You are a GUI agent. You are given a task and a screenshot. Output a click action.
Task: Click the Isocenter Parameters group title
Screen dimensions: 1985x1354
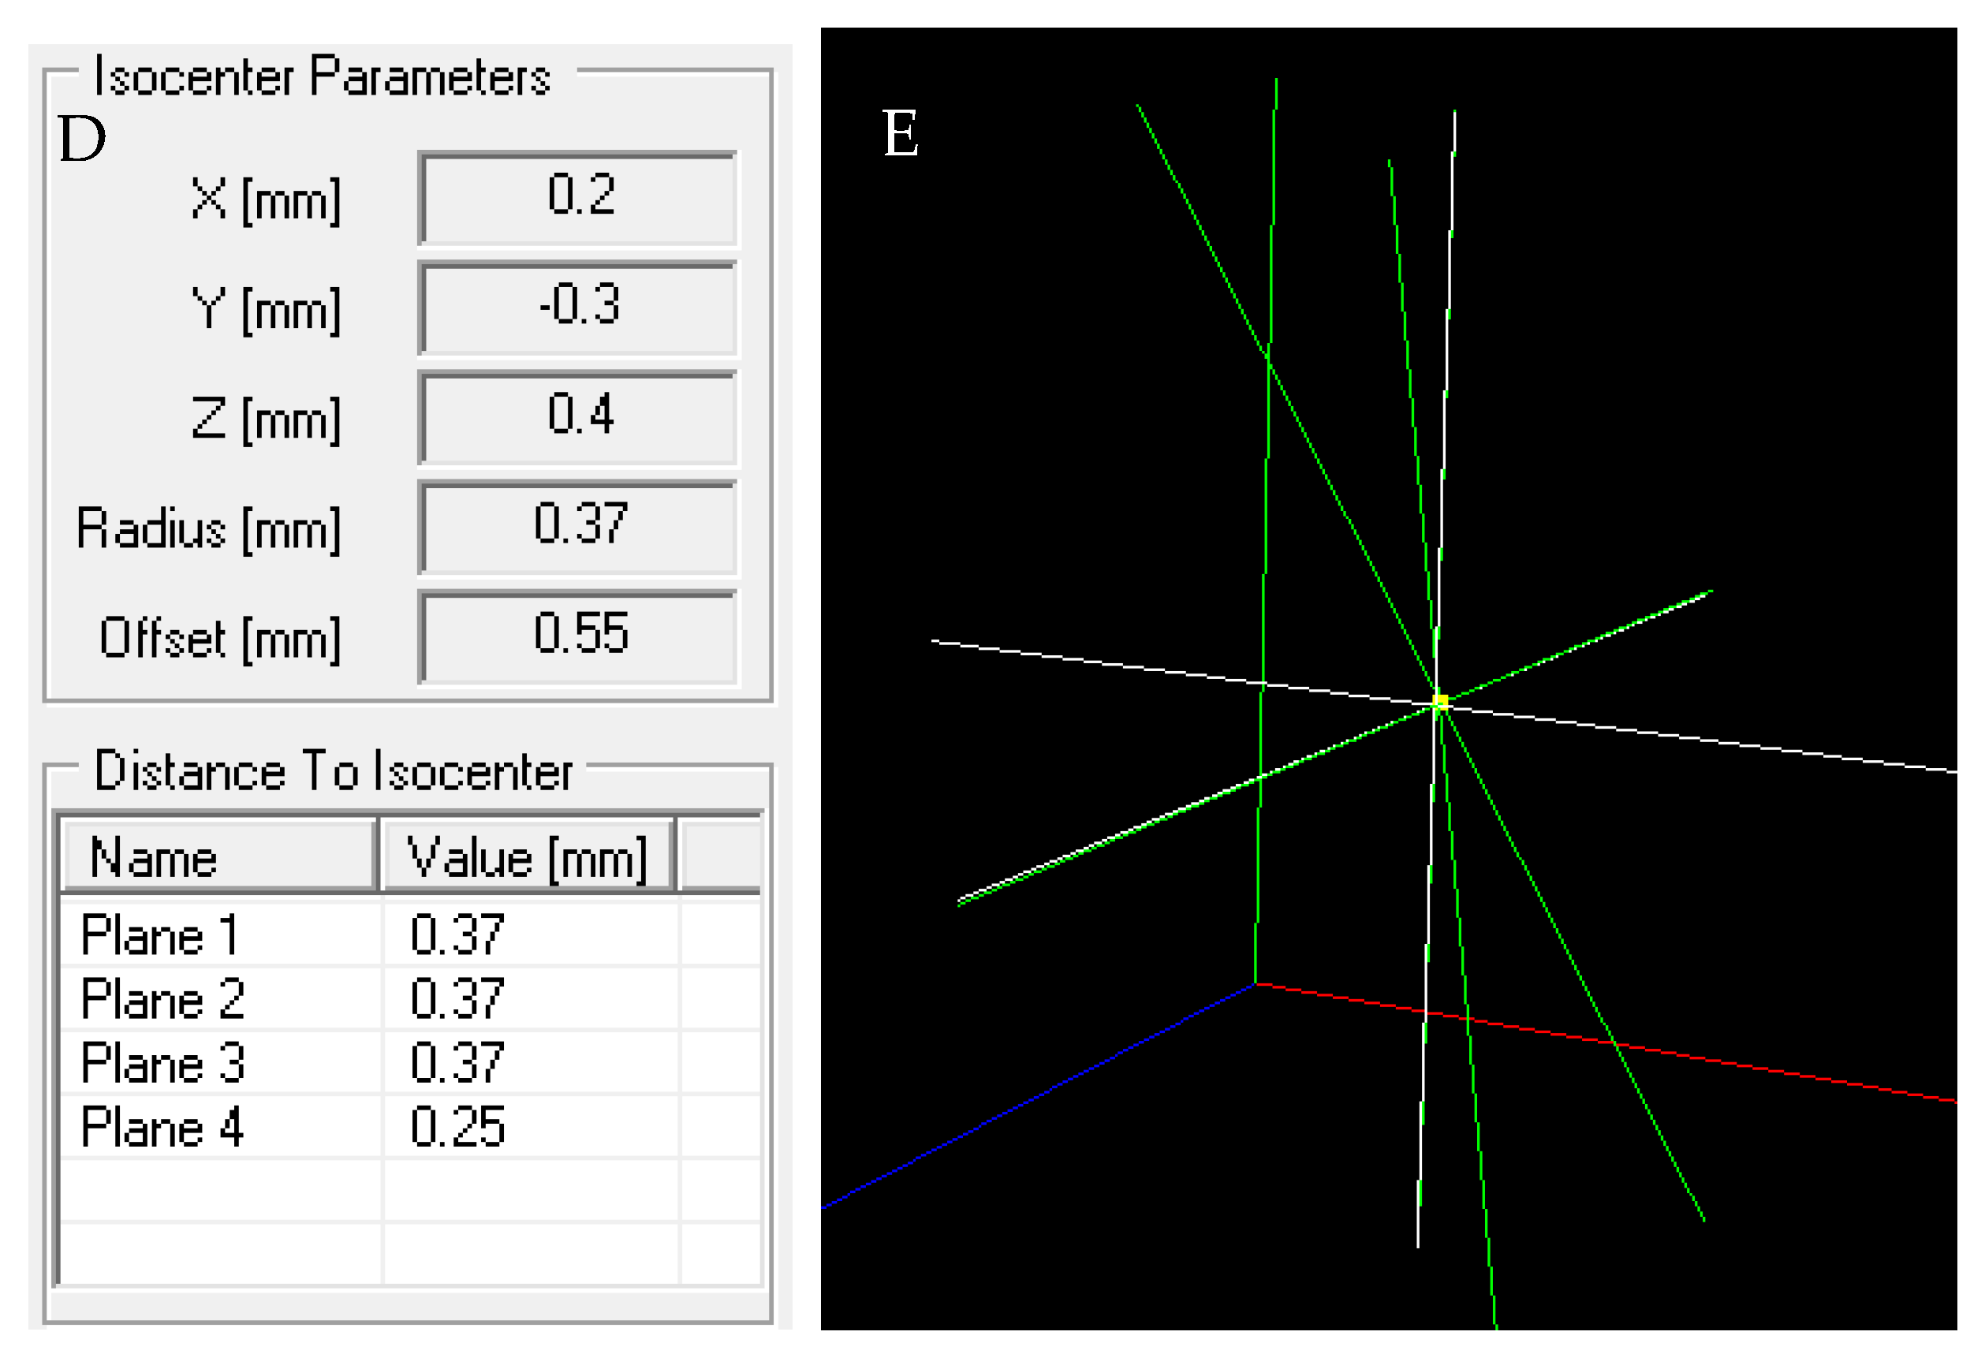(x=322, y=76)
